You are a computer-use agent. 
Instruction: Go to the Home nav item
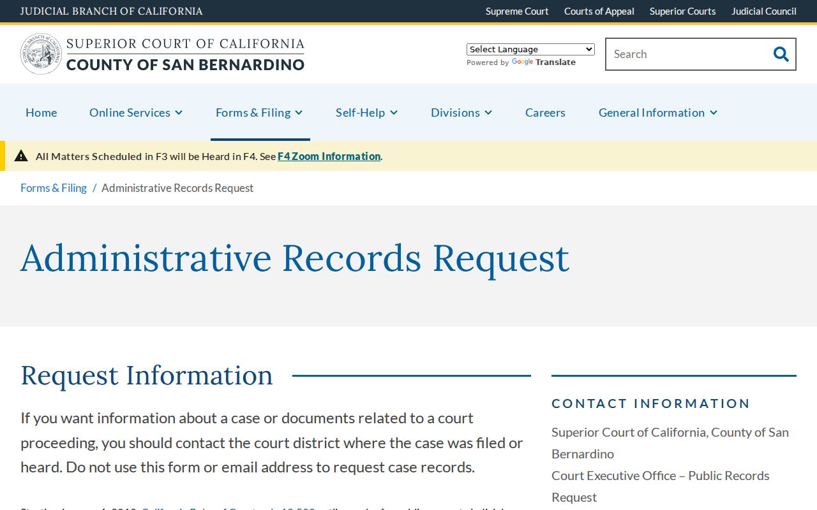(41, 112)
